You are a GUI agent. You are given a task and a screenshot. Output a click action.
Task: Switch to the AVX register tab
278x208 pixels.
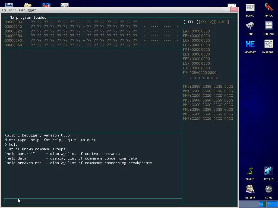[x=222, y=22]
